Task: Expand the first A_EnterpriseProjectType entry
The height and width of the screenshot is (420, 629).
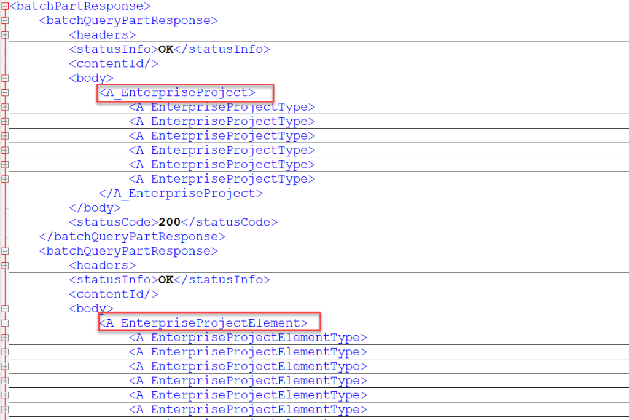Action: click(5, 107)
